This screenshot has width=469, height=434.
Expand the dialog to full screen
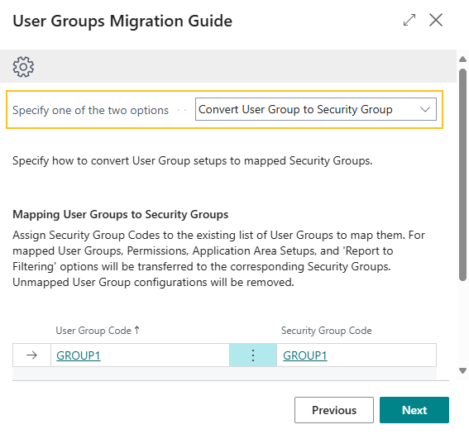coord(409,21)
